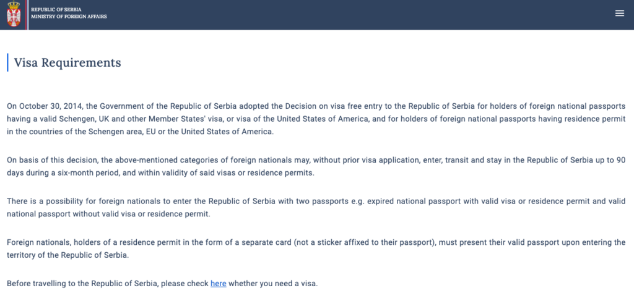Click the blue accent bar beside the heading

point(7,62)
